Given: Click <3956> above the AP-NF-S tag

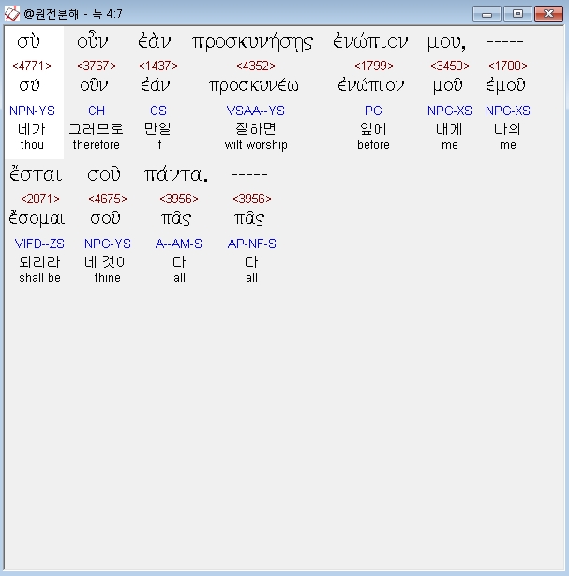Looking at the screenshot, I should [x=252, y=199].
